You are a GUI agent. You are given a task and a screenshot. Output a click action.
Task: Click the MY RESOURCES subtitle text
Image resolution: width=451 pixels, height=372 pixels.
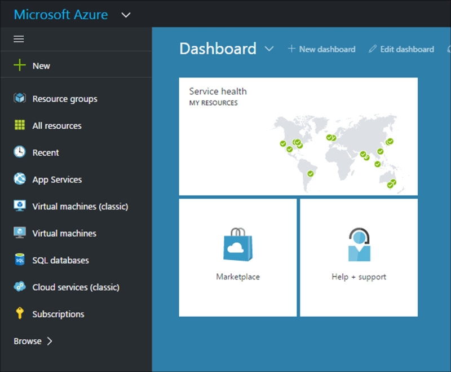coord(214,103)
